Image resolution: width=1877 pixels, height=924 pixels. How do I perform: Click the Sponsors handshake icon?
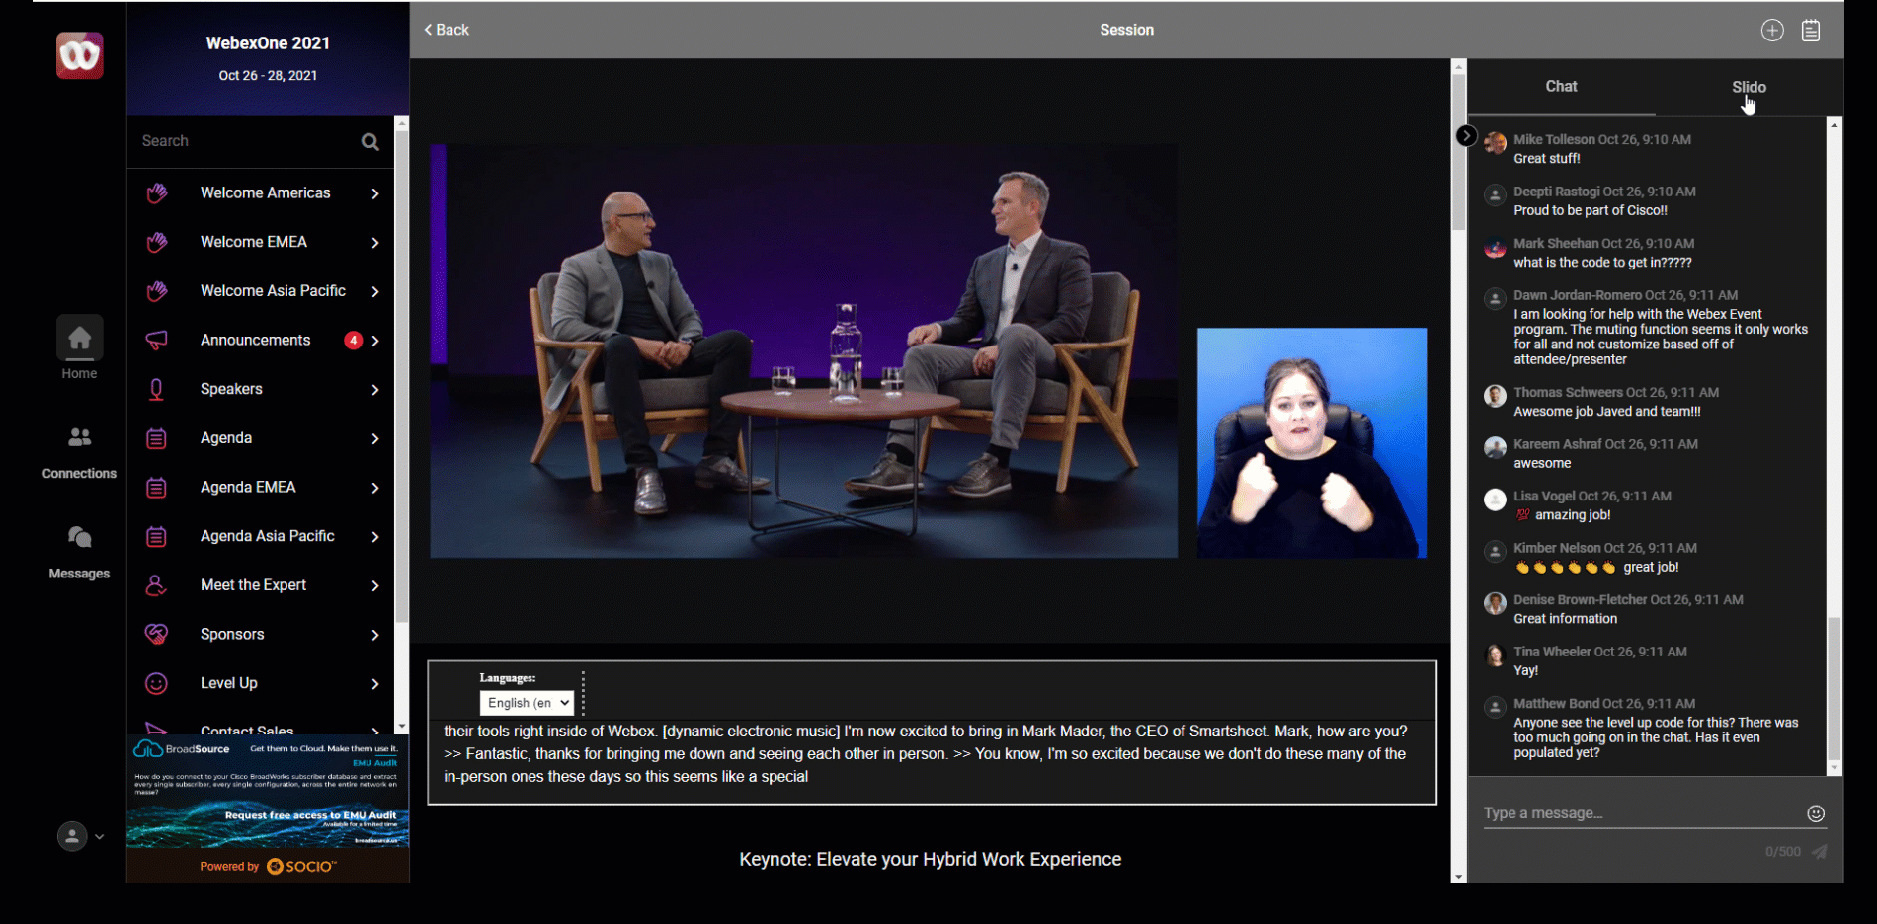pos(156,634)
